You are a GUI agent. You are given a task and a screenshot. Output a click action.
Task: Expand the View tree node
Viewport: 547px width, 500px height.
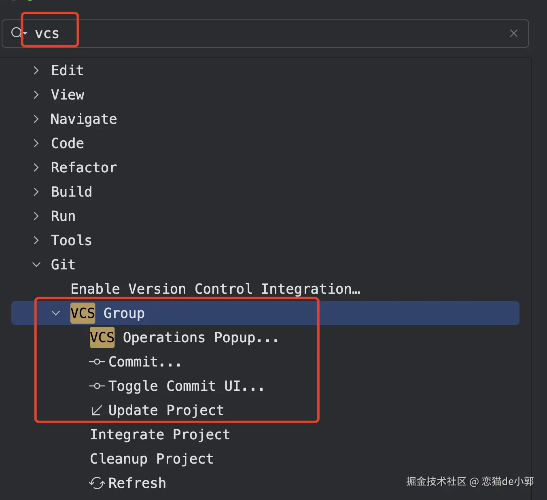coord(36,95)
